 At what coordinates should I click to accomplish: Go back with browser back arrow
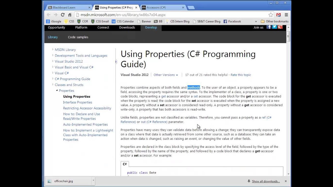pyautogui.click(x=49, y=15)
